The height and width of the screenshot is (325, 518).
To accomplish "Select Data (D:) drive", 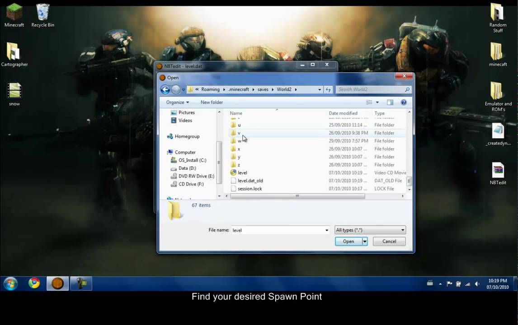I will (184, 168).
